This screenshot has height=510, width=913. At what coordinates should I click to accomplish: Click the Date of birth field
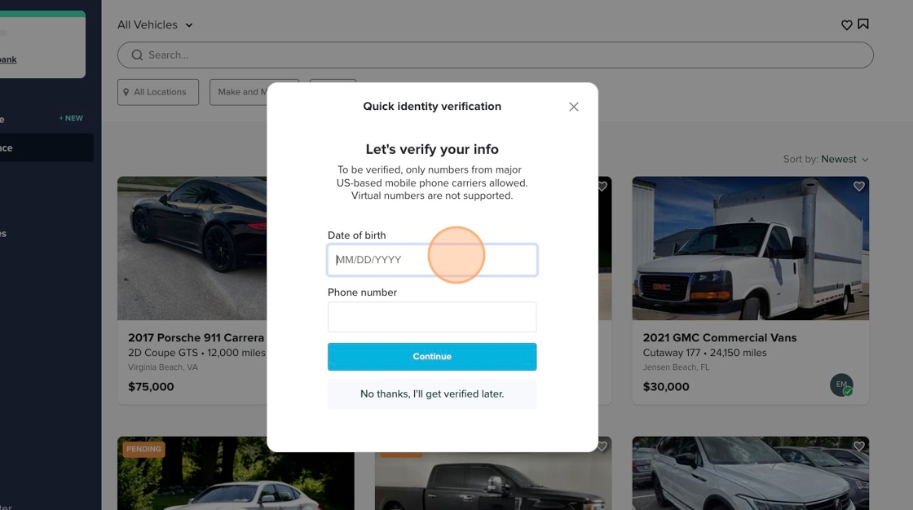point(432,260)
